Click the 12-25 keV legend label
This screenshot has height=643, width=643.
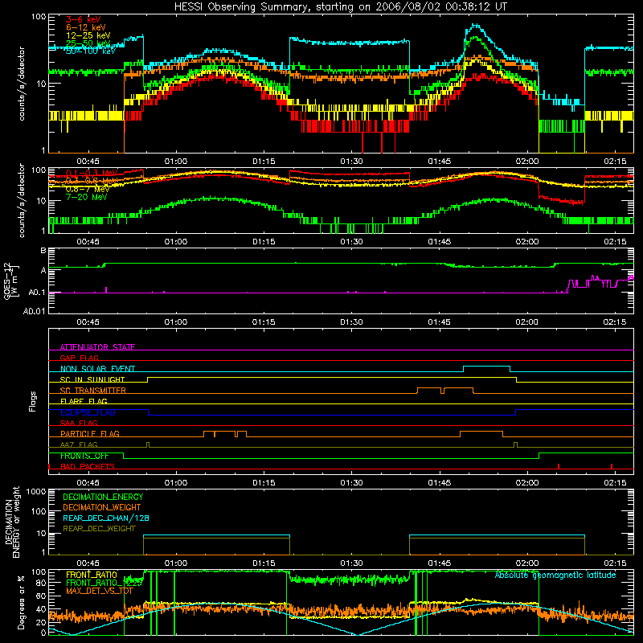pyautogui.click(x=88, y=35)
